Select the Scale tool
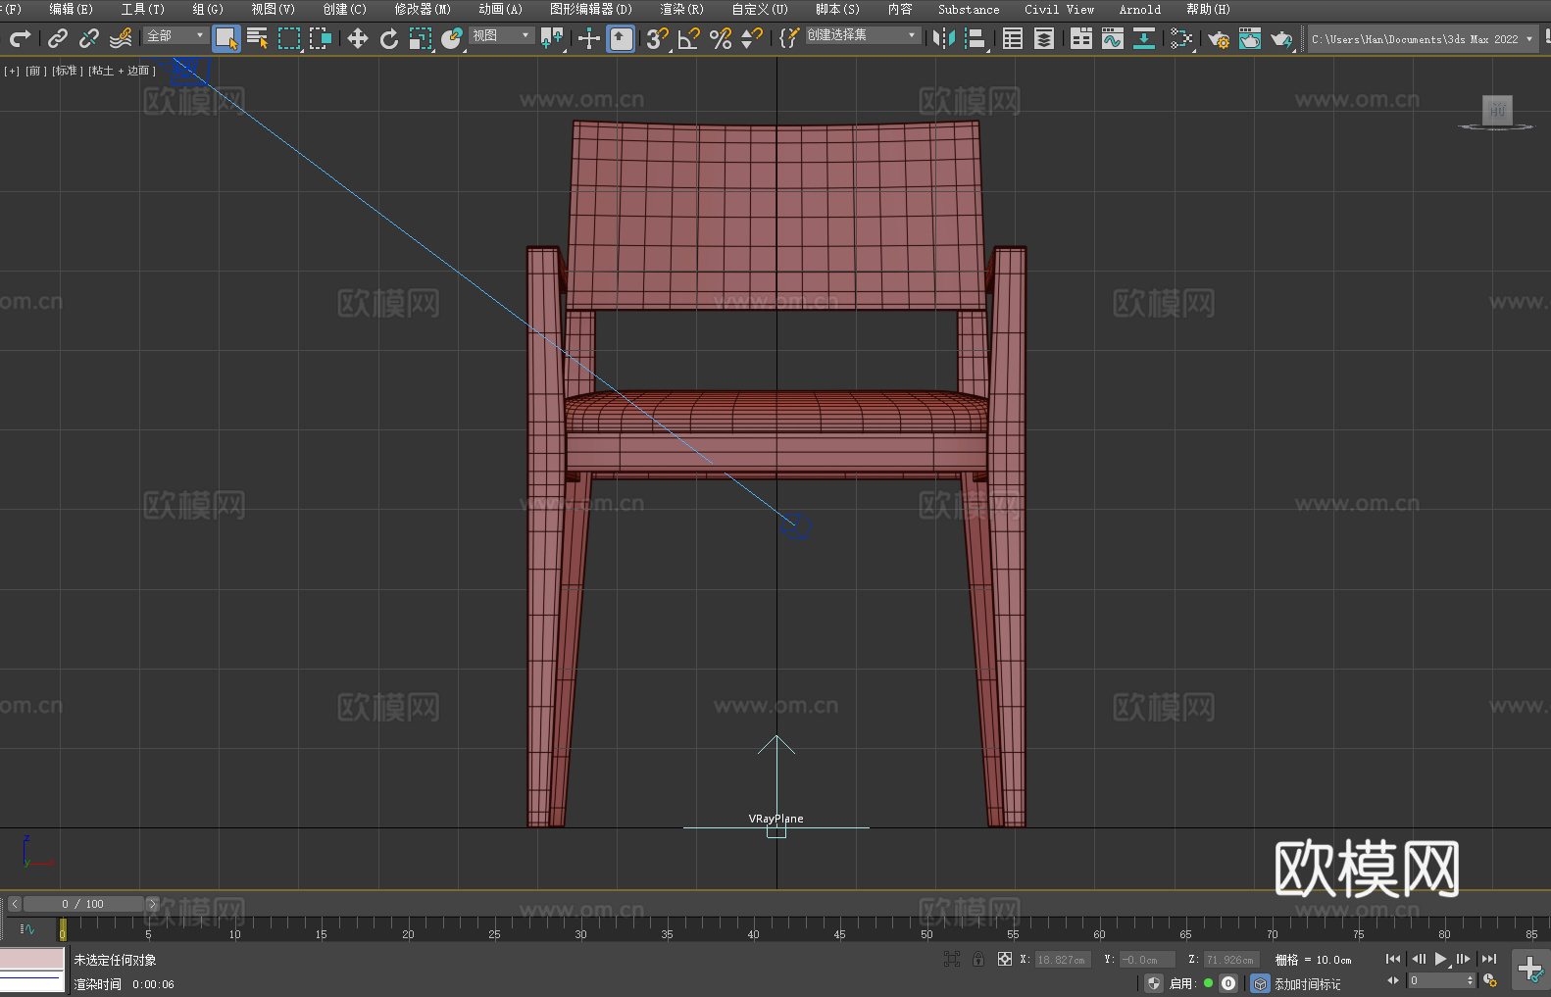 421,38
